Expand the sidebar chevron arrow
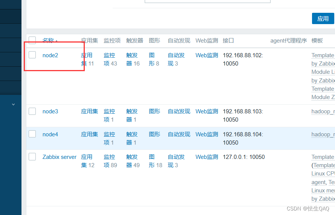335x215 pixels. (x=13, y=104)
